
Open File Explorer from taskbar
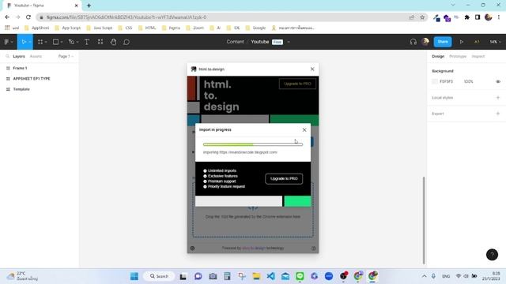tap(256, 276)
